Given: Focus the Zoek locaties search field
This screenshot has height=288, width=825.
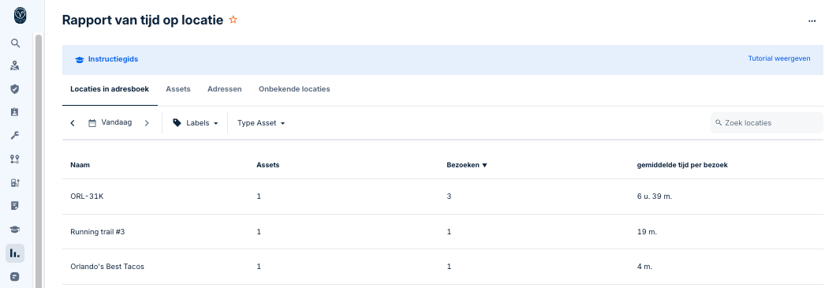Looking at the screenshot, I should click(x=767, y=122).
